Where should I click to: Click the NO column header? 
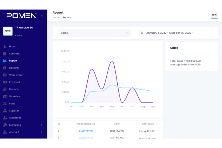click(x=58, y=124)
